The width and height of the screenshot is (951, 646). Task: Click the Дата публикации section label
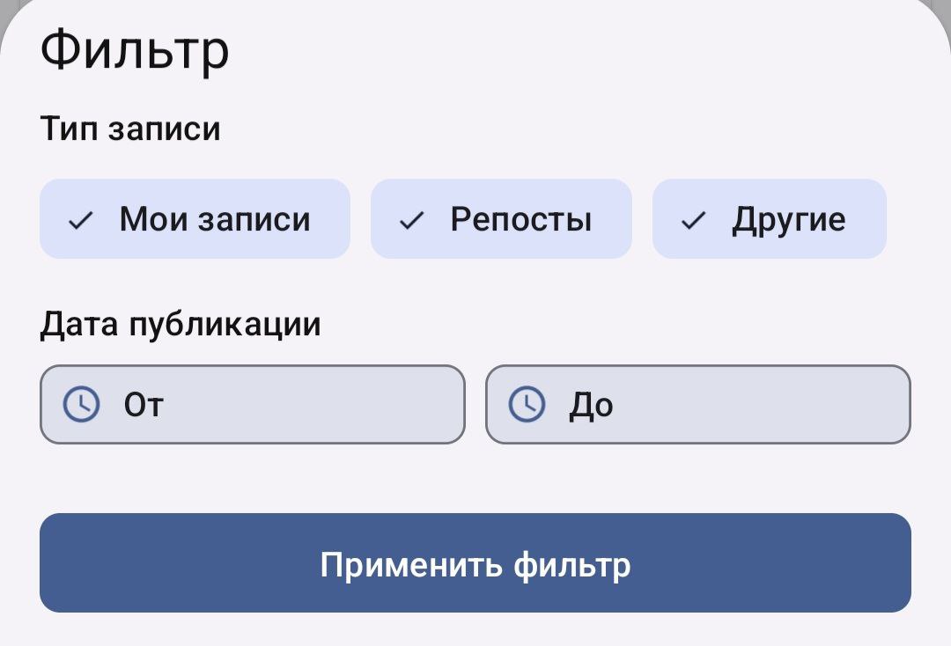click(181, 324)
